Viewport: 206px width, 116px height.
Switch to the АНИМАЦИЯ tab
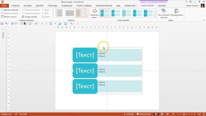(x=67, y=6)
